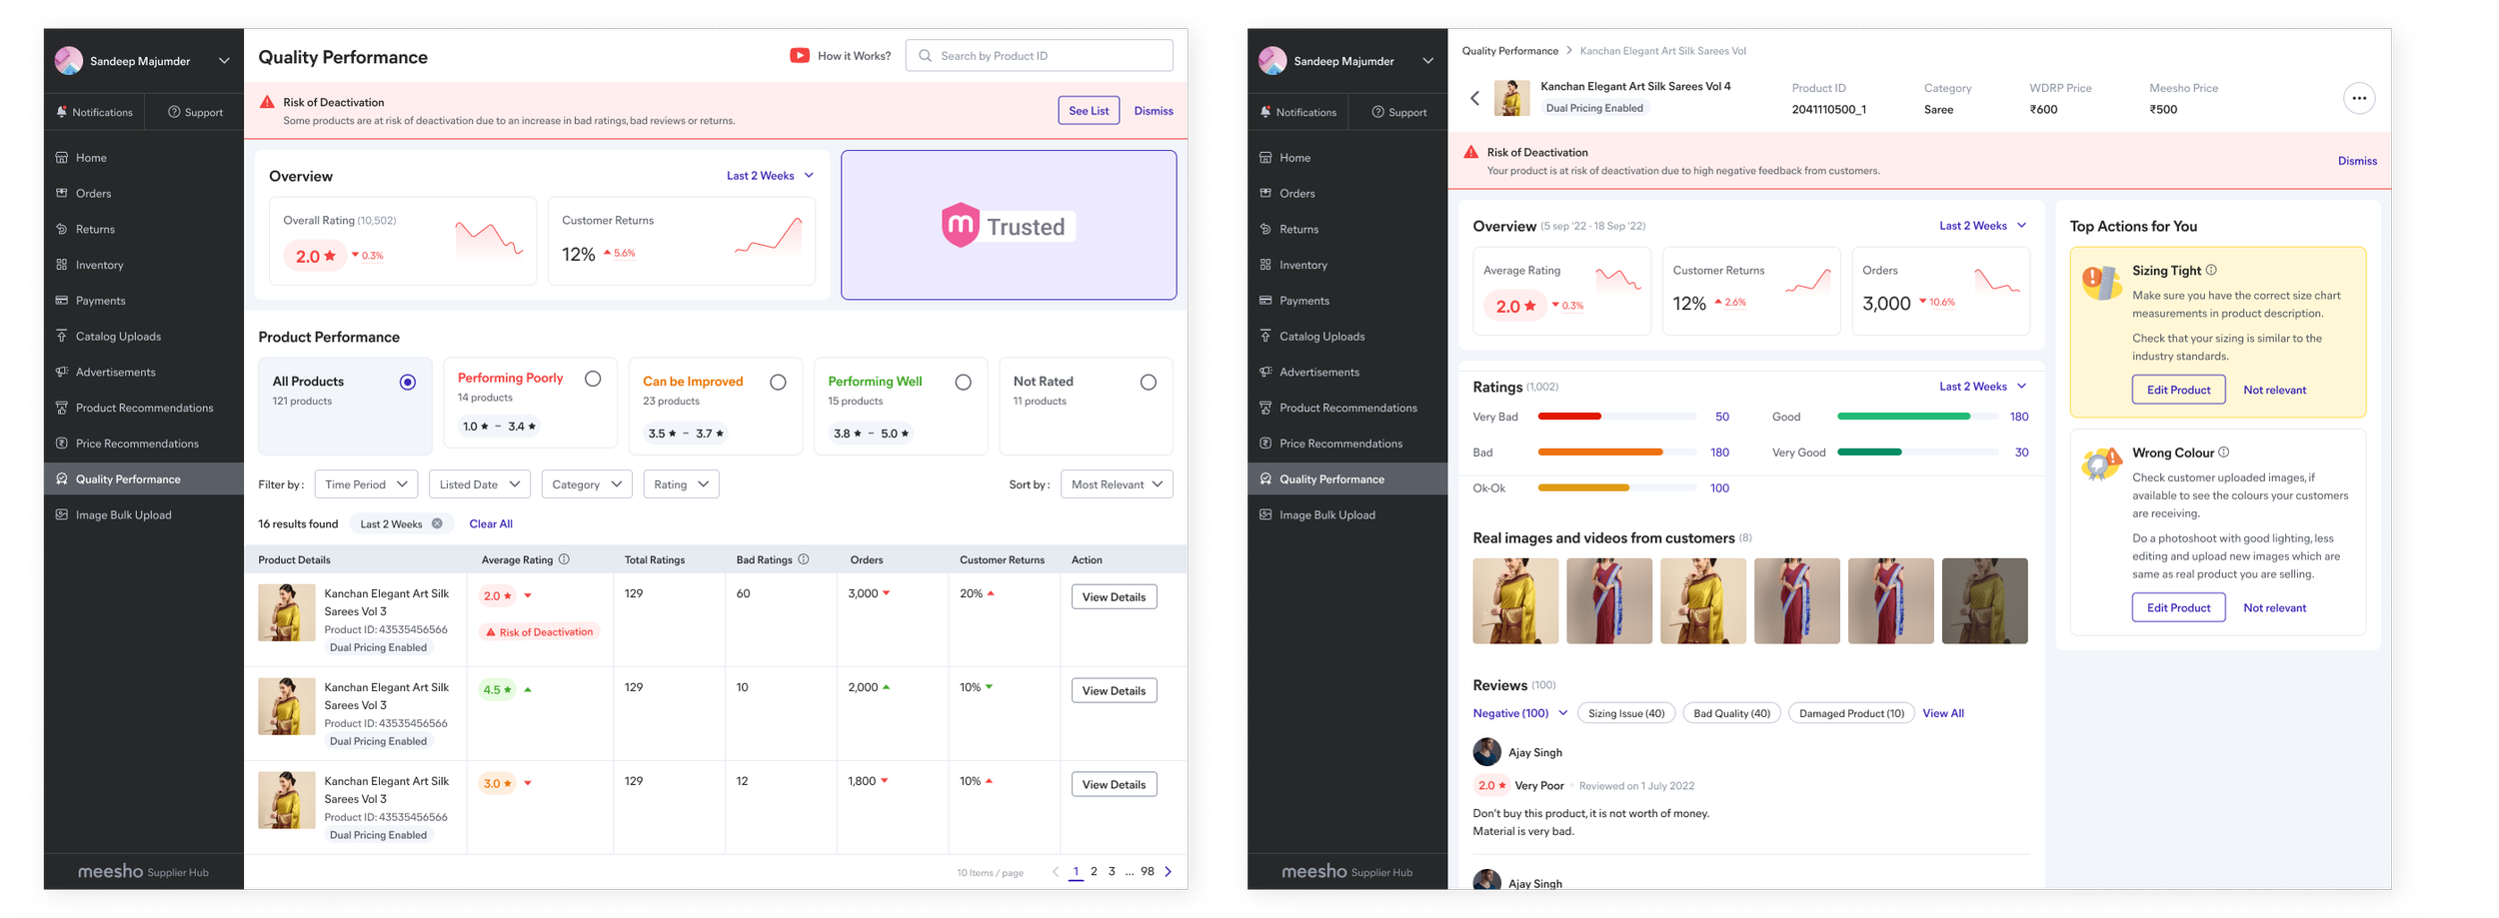This screenshot has width=2499, height=918.
Task: Open the Negative (100) reviews dropdown
Action: coord(1519,713)
